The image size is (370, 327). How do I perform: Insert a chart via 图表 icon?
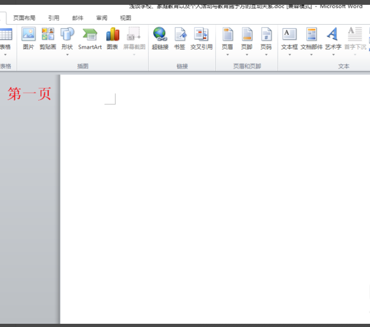click(112, 34)
